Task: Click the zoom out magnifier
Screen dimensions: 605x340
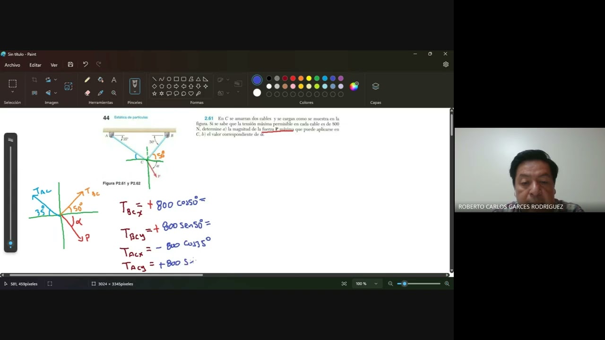Action: click(390, 284)
